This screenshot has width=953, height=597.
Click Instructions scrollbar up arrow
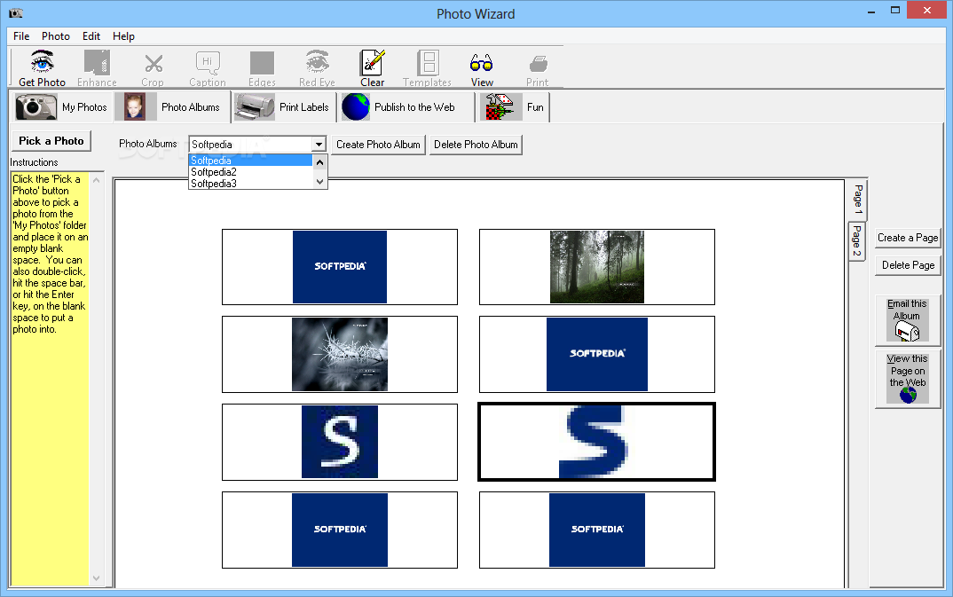tap(96, 180)
